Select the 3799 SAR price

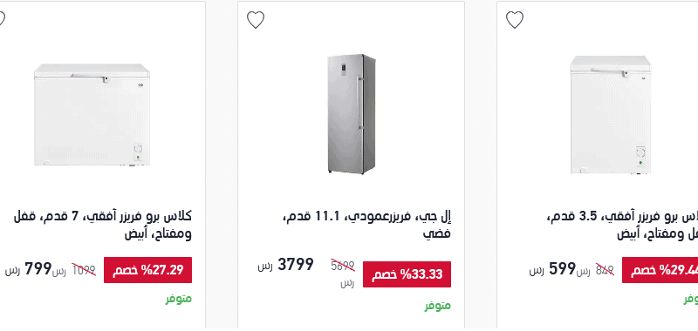coord(296,265)
